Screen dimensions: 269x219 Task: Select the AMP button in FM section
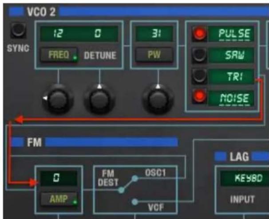click(59, 199)
